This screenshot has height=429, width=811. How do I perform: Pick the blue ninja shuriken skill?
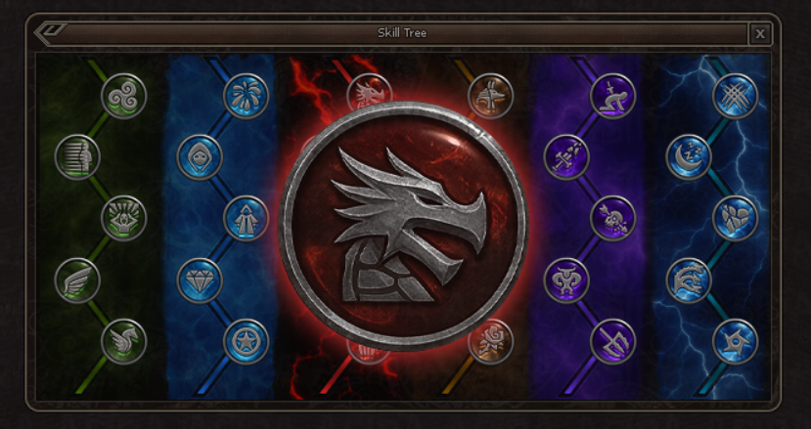735,342
